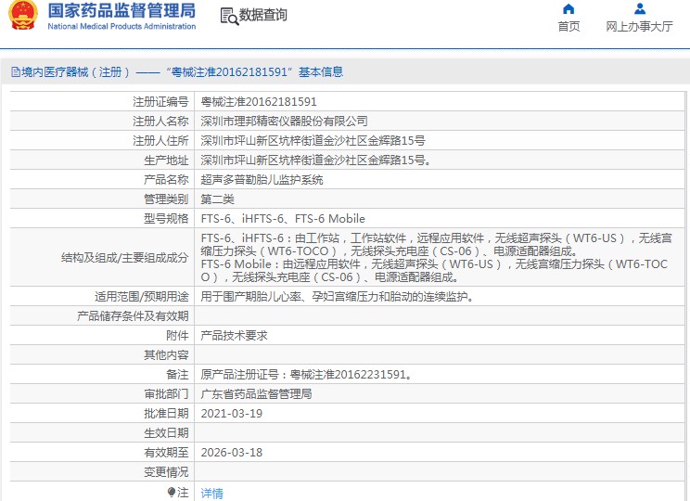Open 网上办事大厅 service hall

tap(639, 27)
